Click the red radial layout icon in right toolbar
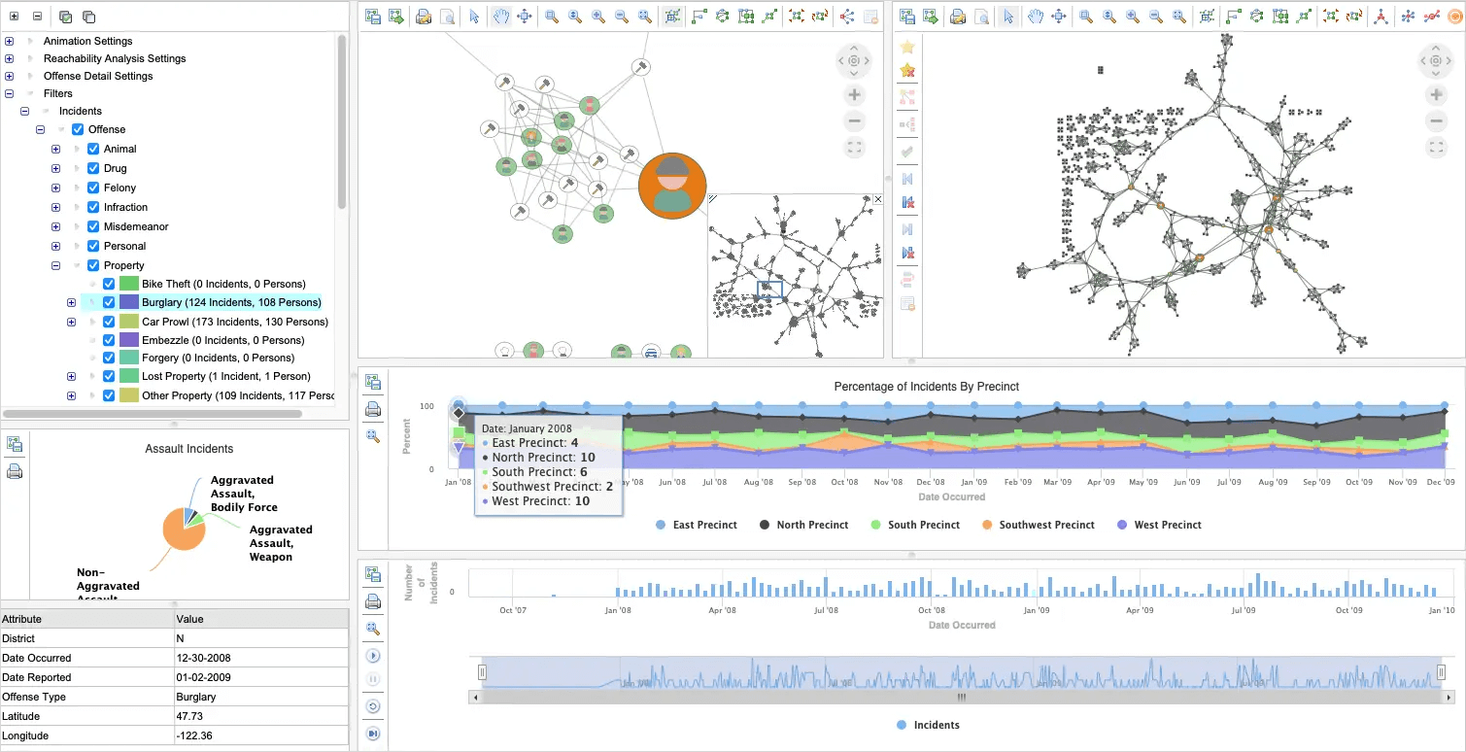1466x752 pixels. tap(1381, 17)
